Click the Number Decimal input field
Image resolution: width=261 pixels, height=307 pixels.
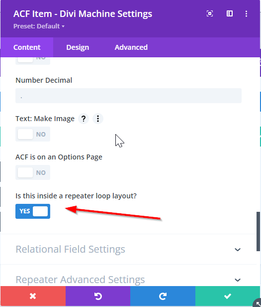click(x=129, y=96)
